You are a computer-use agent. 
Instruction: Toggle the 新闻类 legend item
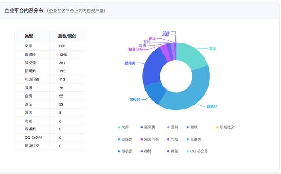click(x=148, y=127)
